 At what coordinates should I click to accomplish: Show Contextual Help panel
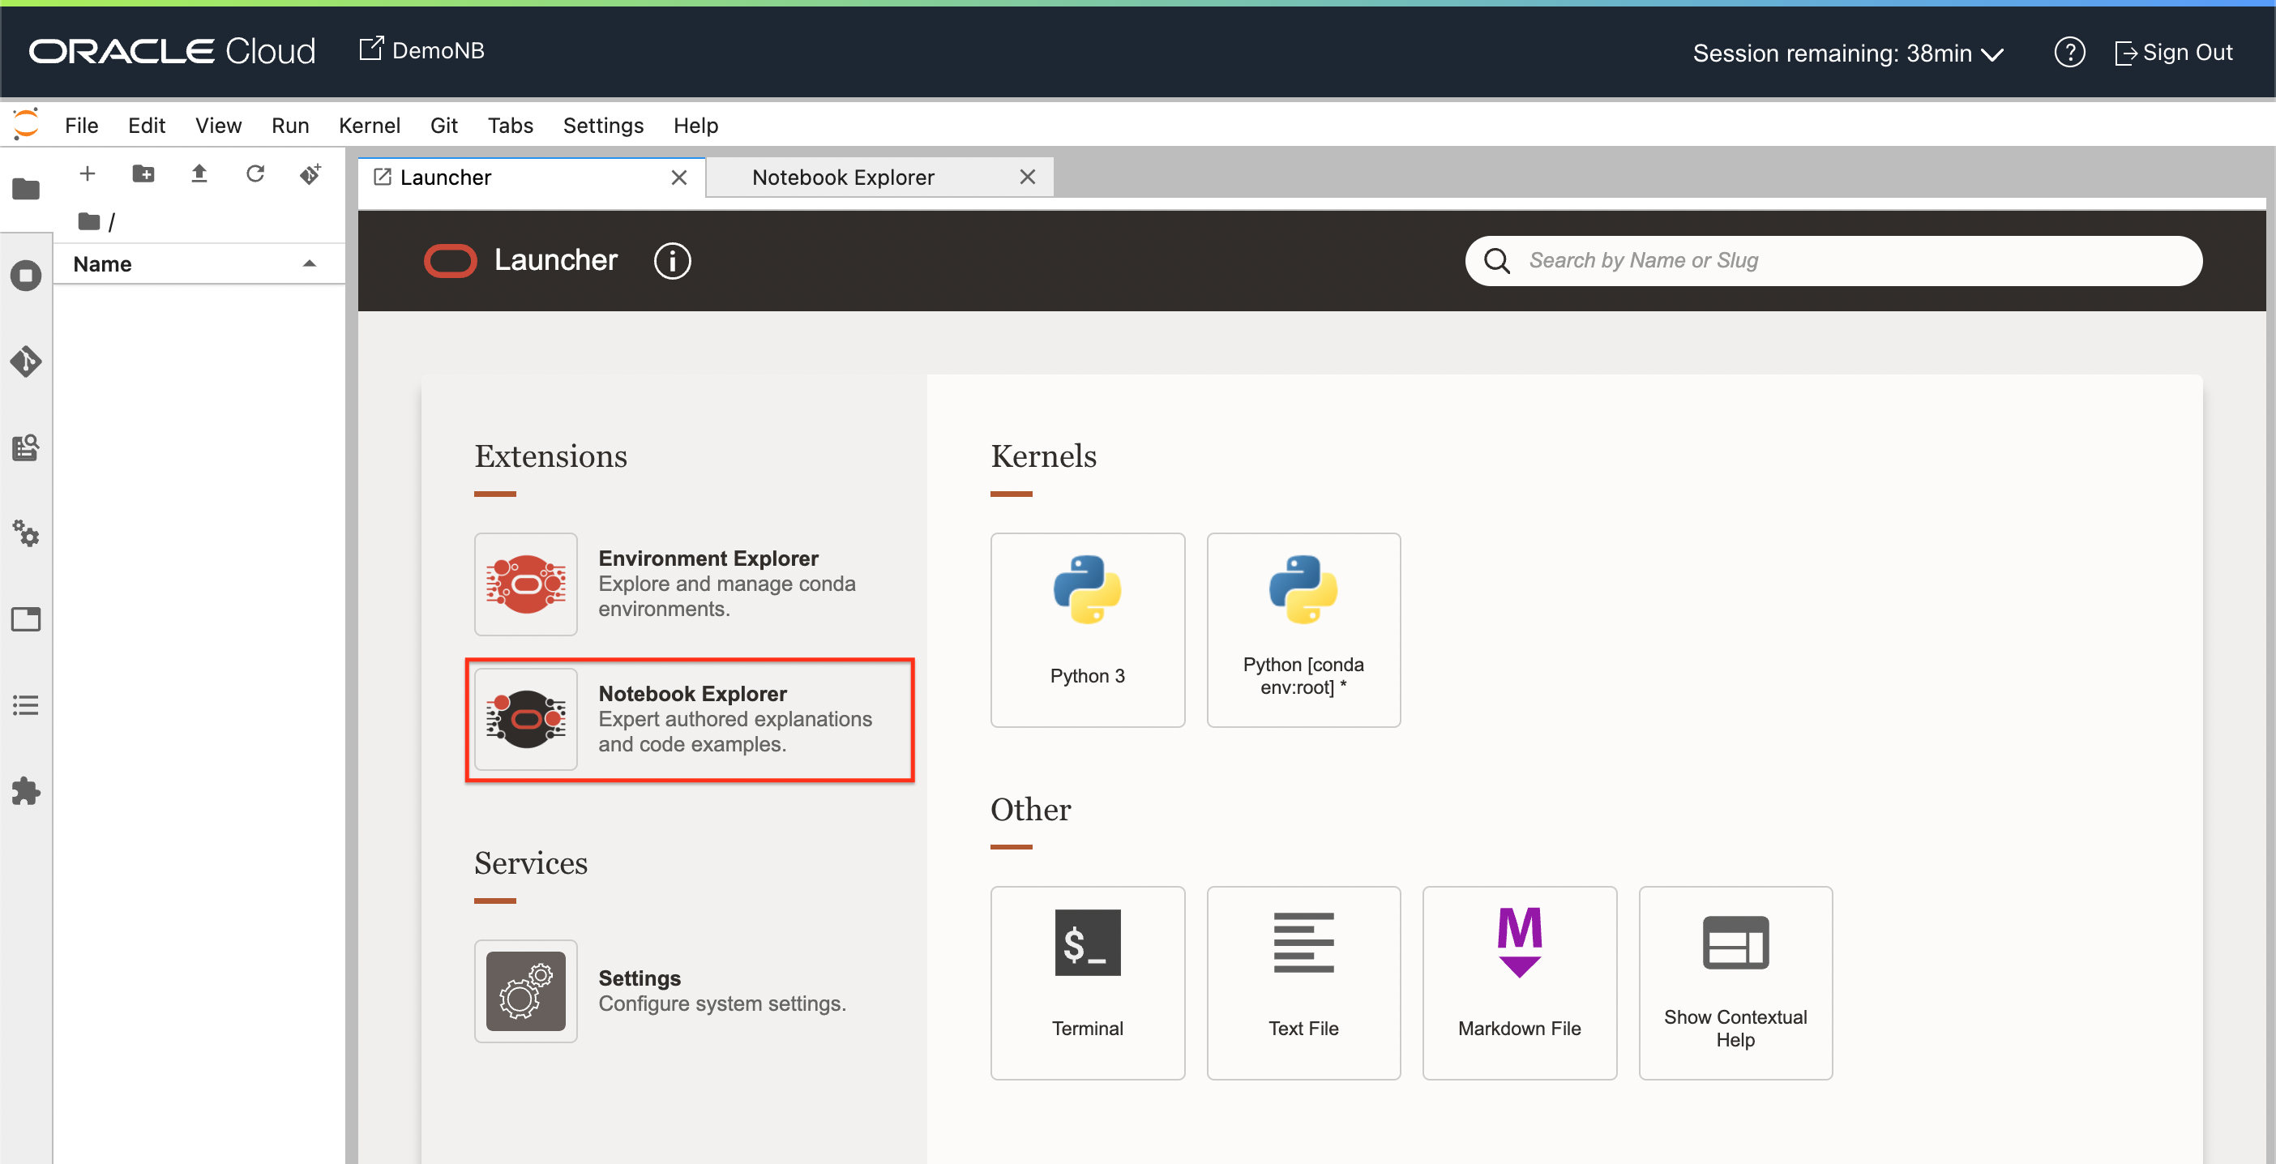(1735, 980)
